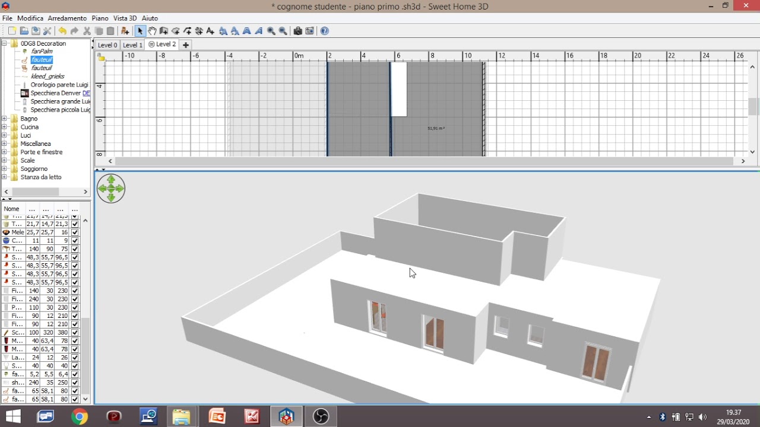This screenshot has width=760, height=427.
Task: Open Chrome from the taskbar
Action: [80, 417]
